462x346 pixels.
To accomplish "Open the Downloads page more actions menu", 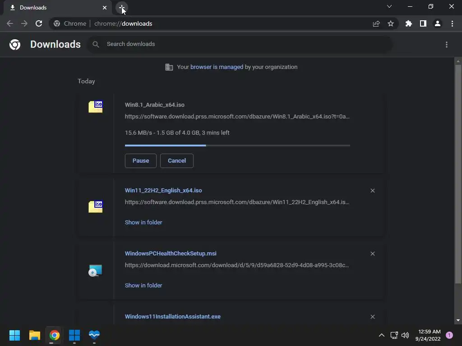I will [447, 45].
